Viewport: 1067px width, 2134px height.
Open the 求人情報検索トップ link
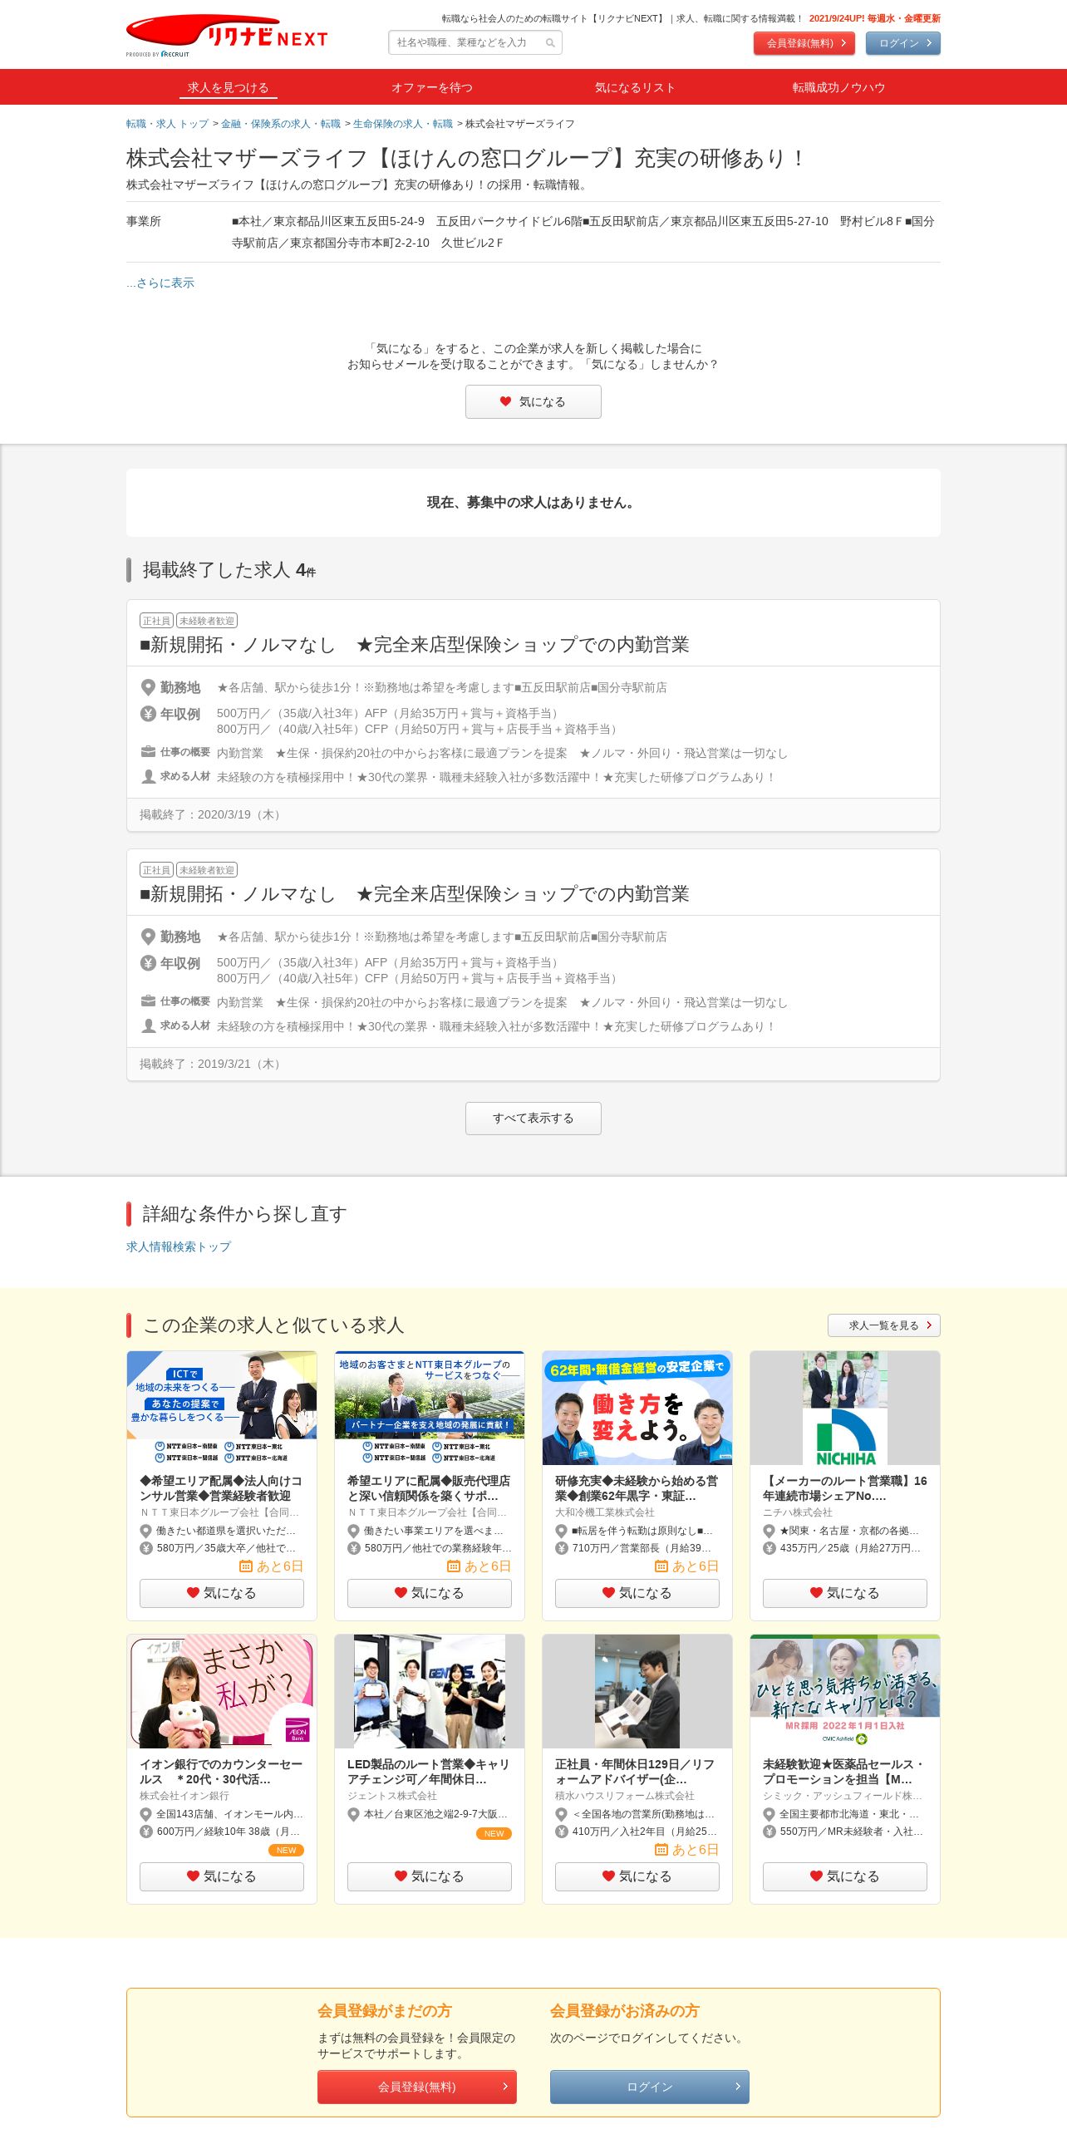pyautogui.click(x=179, y=1246)
